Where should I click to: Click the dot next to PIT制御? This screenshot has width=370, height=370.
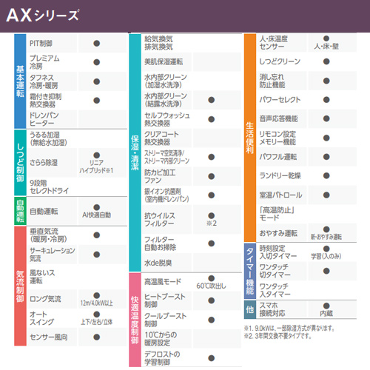[97, 44]
